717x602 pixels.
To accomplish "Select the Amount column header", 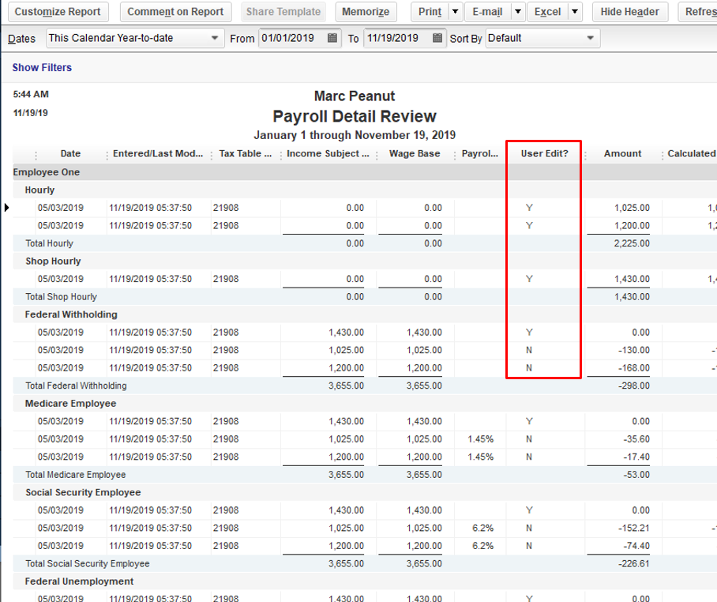I will tap(623, 154).
